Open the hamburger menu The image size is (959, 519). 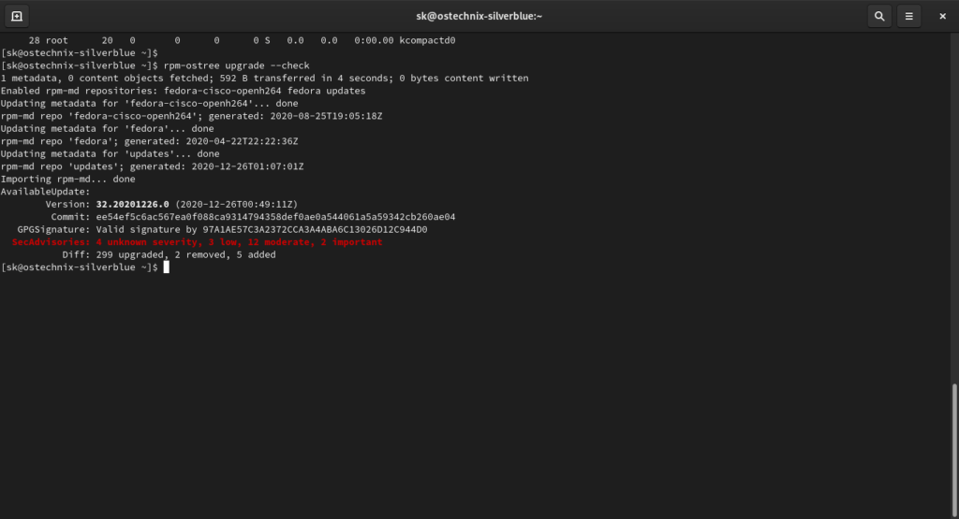click(908, 16)
